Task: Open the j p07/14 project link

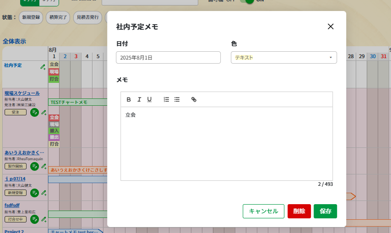Action: coord(15,179)
